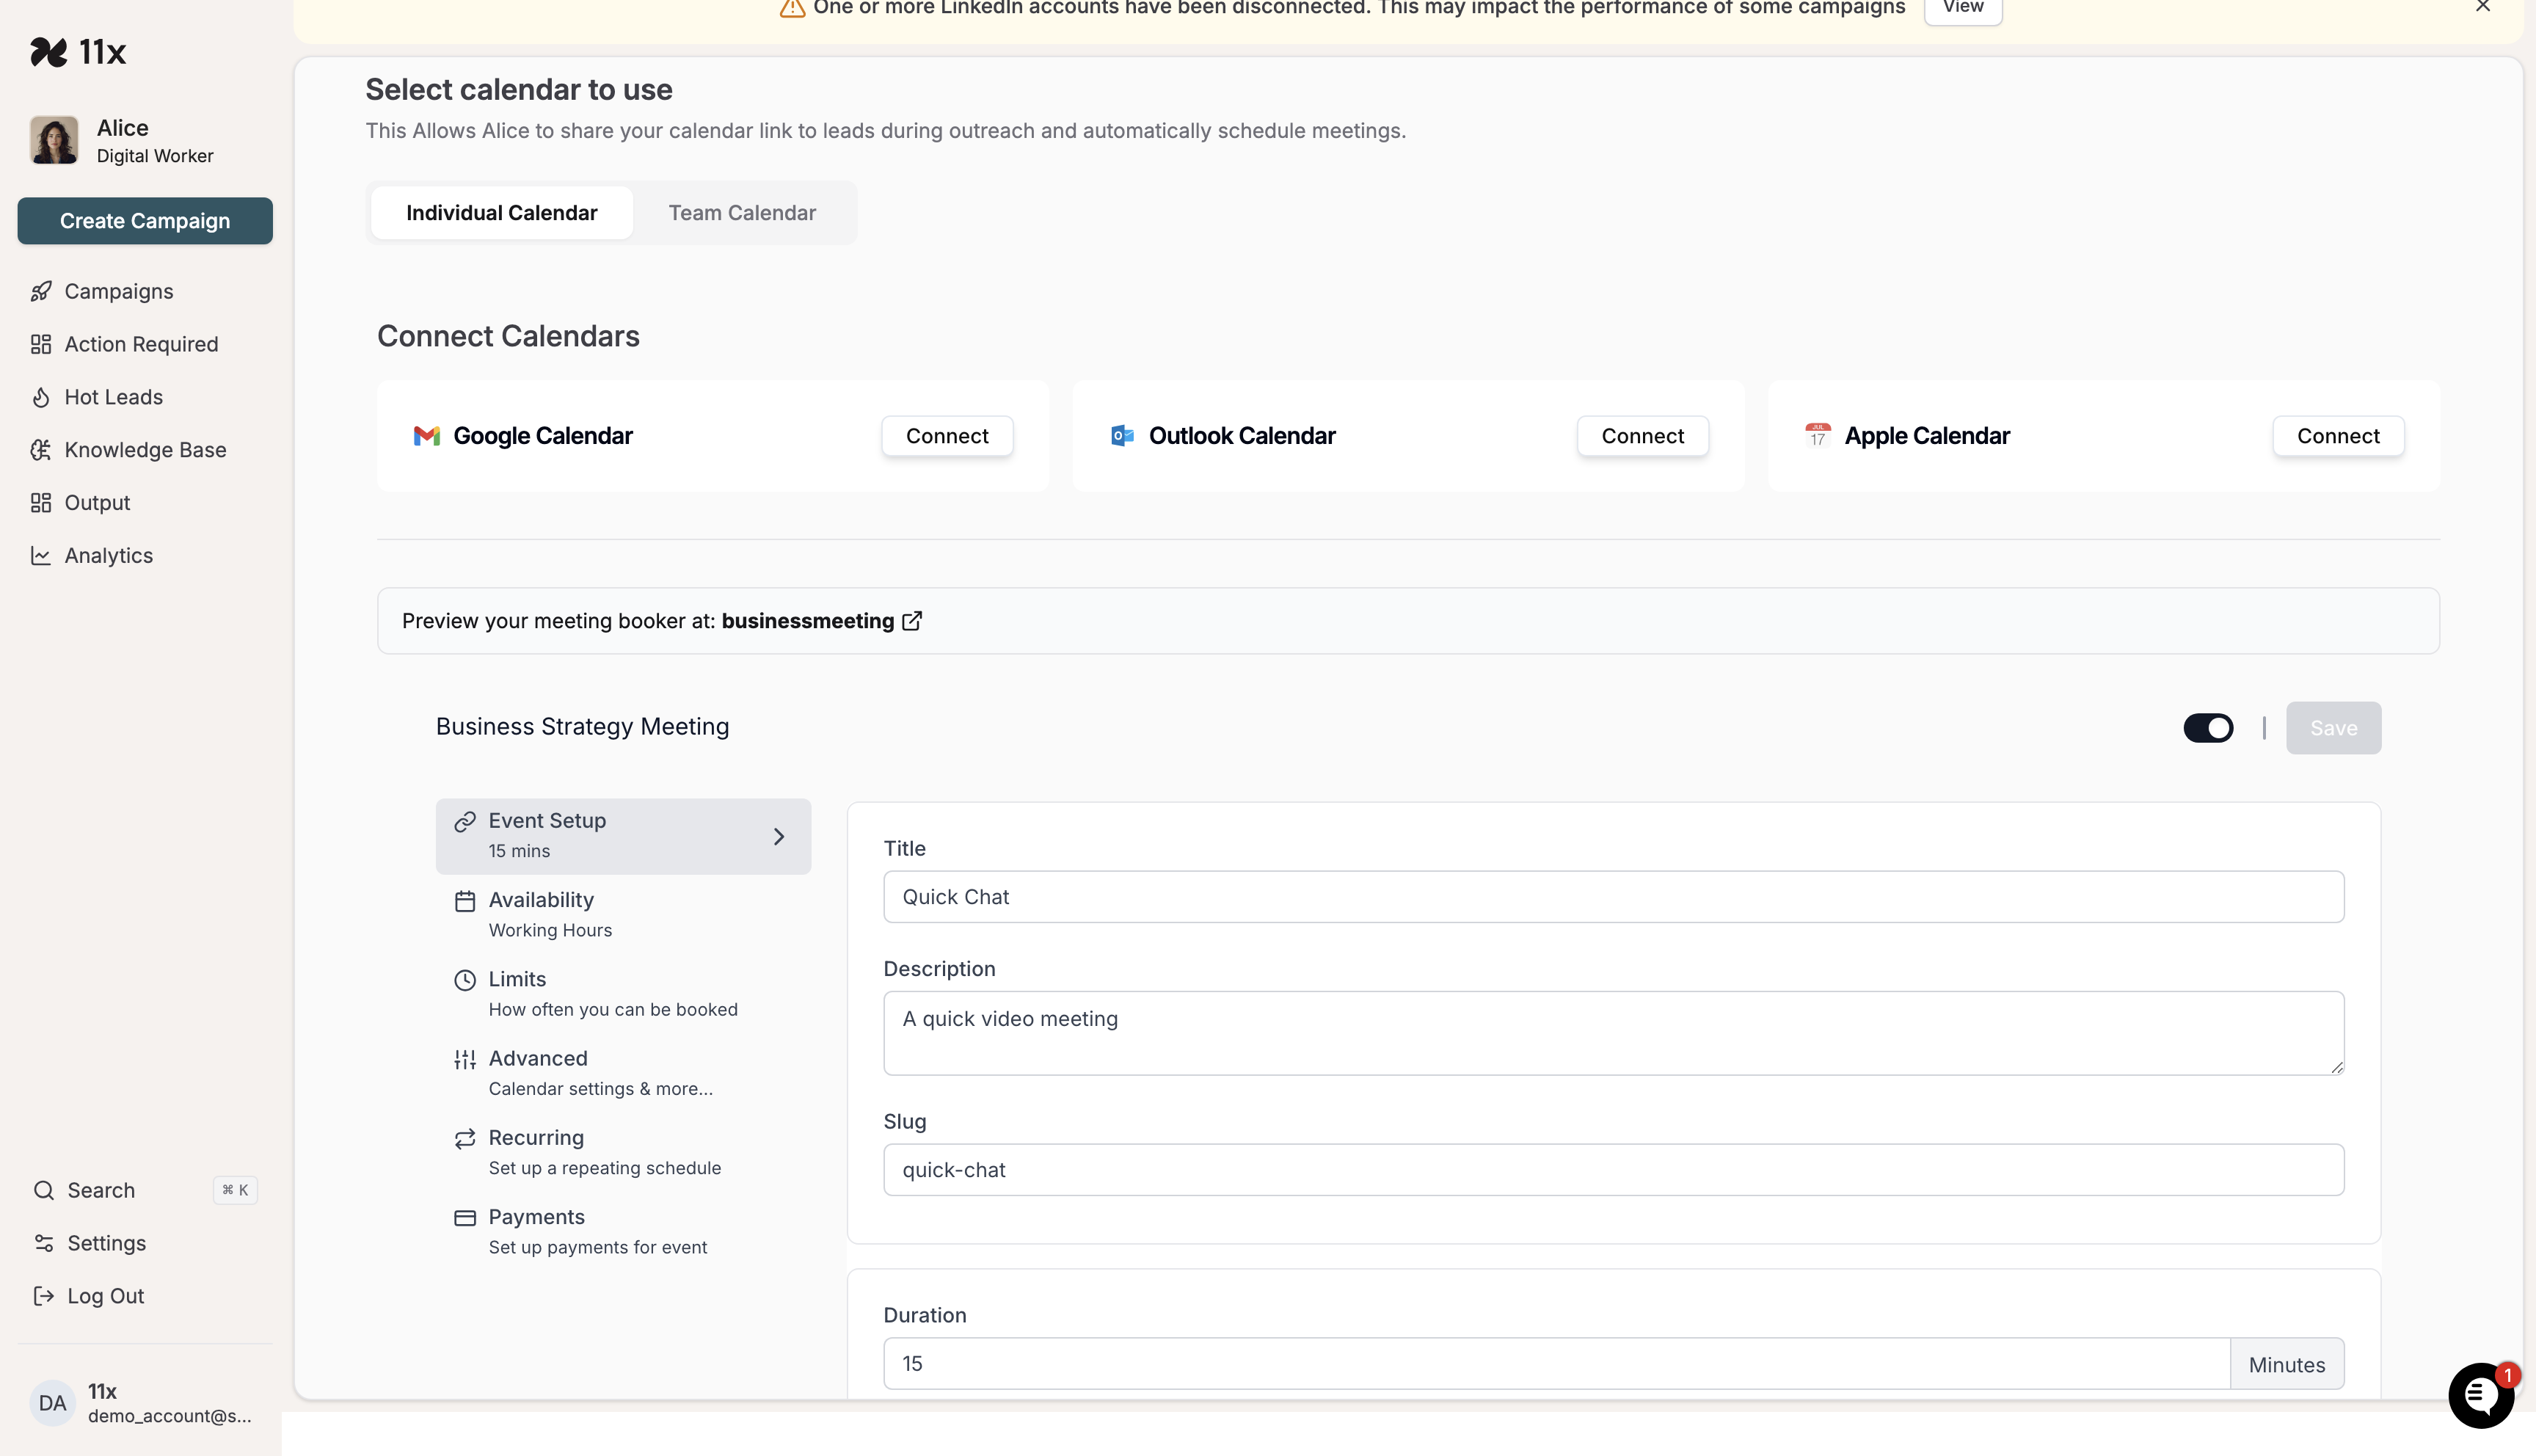Dismiss the LinkedIn disconnection warning banner
Image resolution: width=2536 pixels, height=1456 pixels.
(x=2483, y=7)
